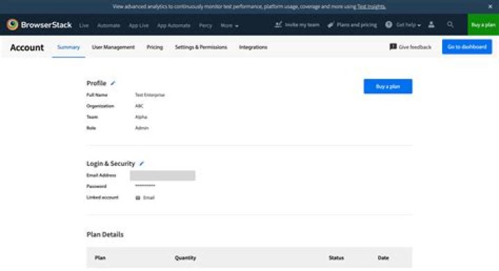Screen dimensions: 499x271
Task: Open search with the magnifier icon
Action: click(x=450, y=25)
